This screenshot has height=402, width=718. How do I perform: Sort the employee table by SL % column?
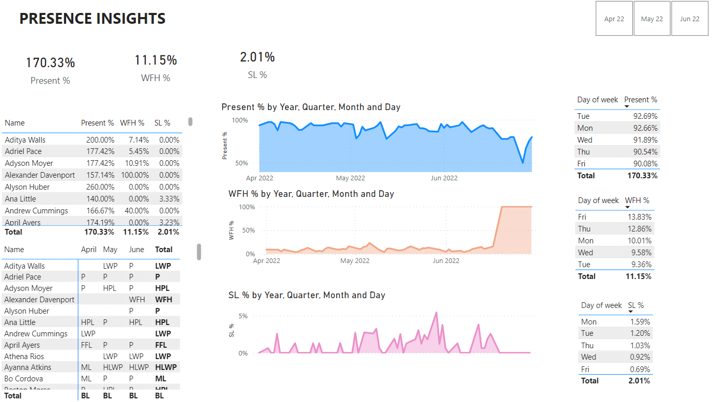[162, 123]
